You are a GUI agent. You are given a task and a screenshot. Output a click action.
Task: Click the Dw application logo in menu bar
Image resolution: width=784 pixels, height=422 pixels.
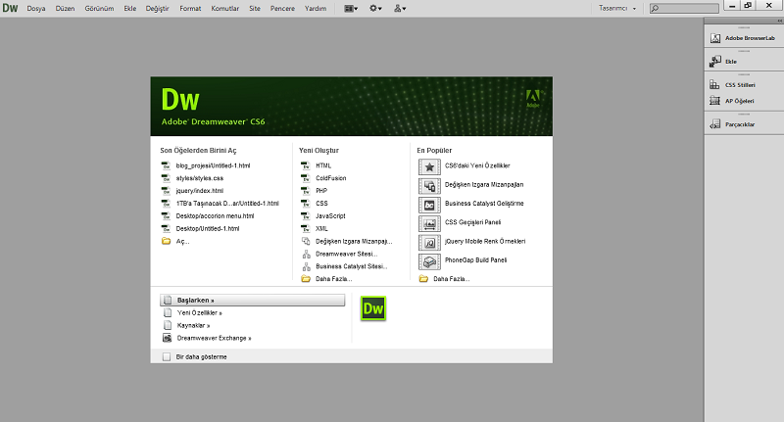point(11,8)
